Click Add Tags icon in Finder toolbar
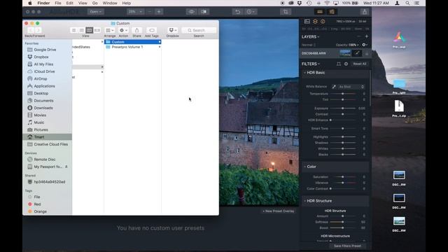 click(x=152, y=30)
